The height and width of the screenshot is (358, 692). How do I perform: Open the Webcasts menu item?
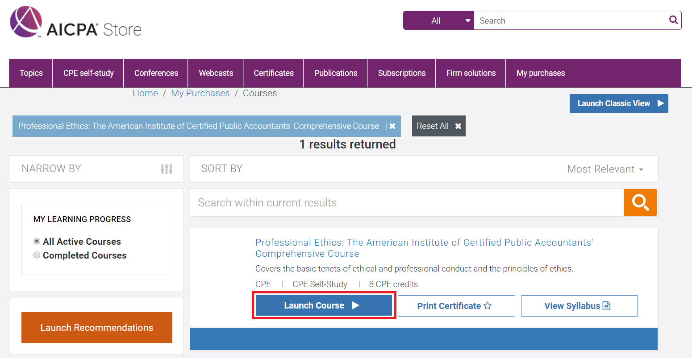[216, 73]
